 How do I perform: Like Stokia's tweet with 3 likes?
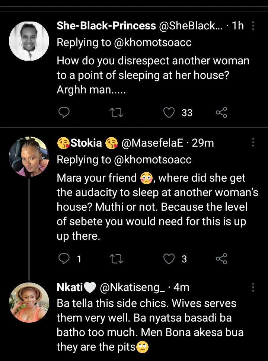point(169,259)
